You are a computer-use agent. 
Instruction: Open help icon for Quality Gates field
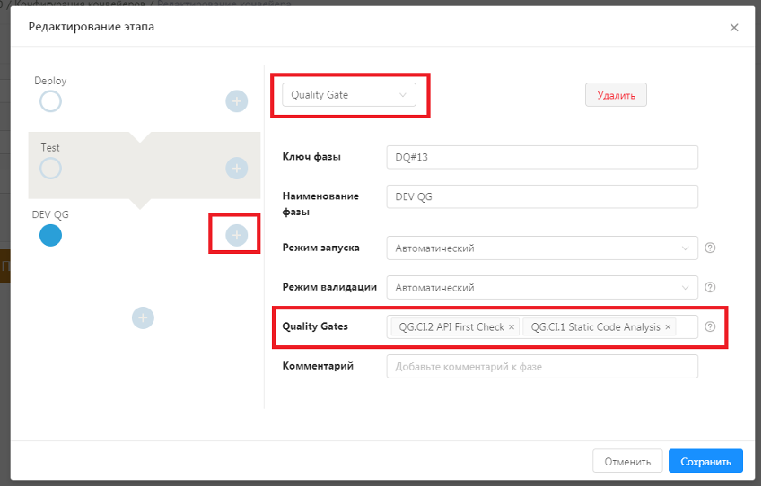click(x=710, y=327)
